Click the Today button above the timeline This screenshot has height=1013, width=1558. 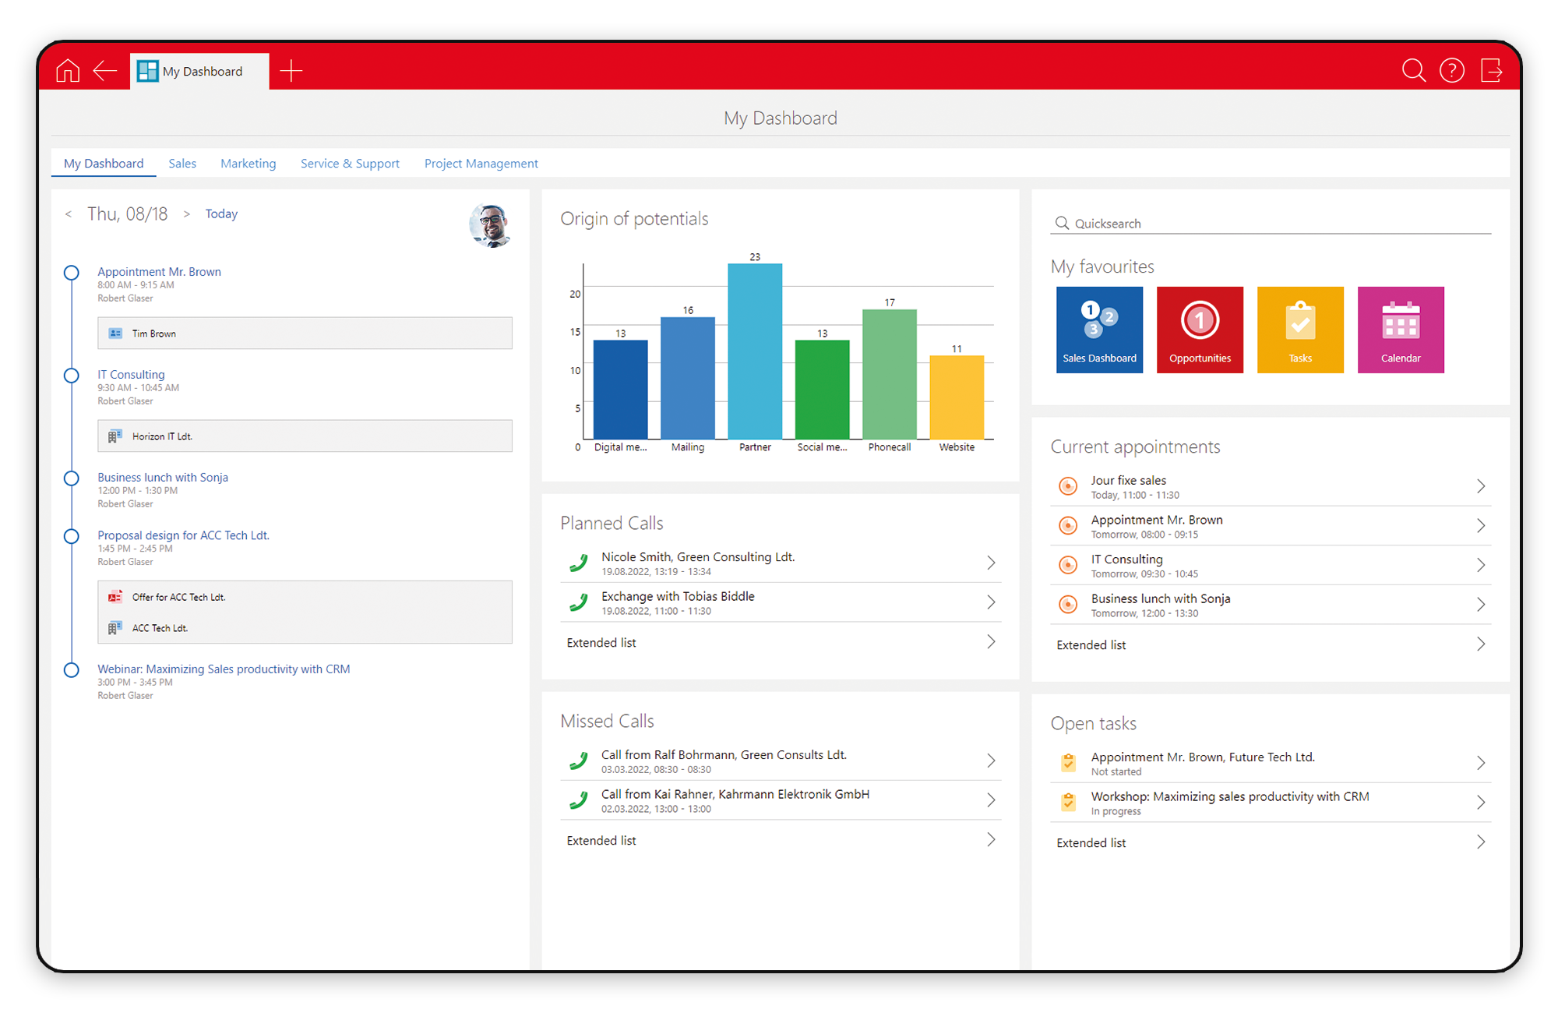tap(221, 213)
